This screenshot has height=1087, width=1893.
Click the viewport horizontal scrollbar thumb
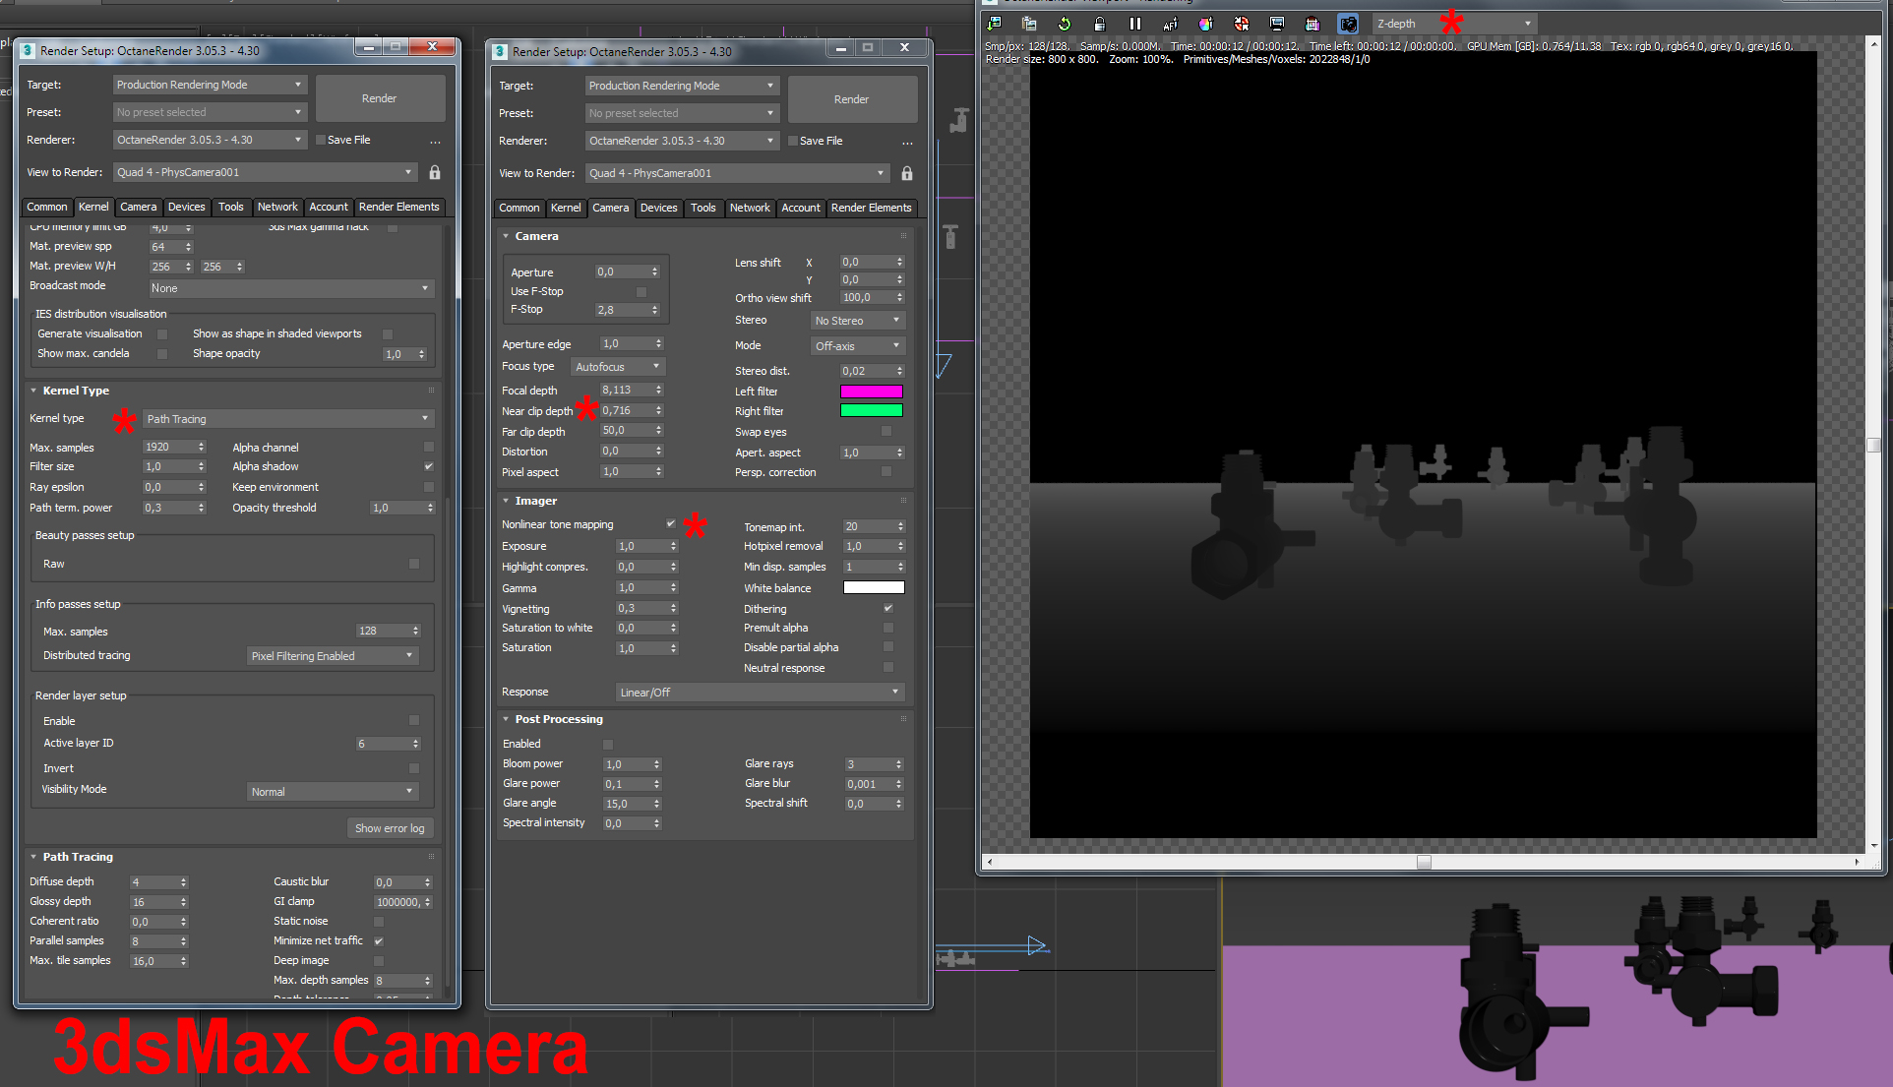pos(1424,862)
